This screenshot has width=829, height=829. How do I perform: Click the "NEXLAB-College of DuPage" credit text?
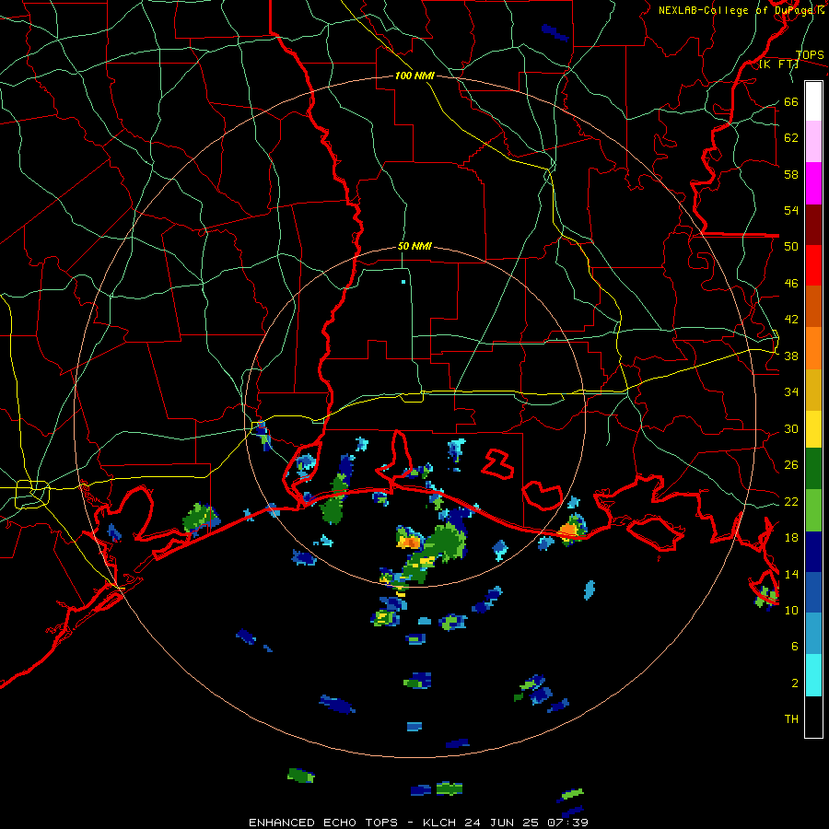(737, 10)
